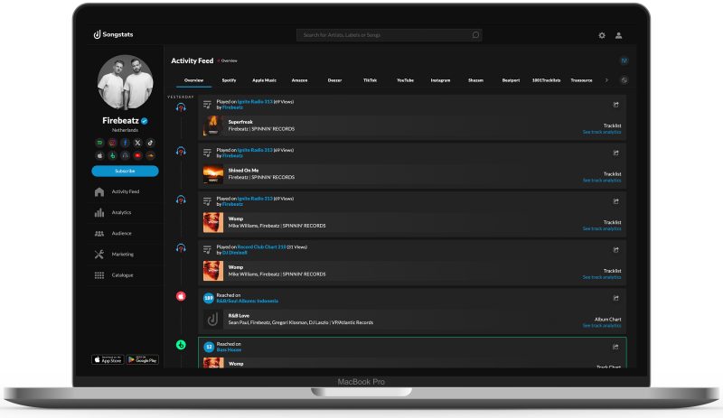Image resolution: width=723 pixels, height=418 pixels.
Task: Click the Shined On Me cover art
Action: pos(213,173)
